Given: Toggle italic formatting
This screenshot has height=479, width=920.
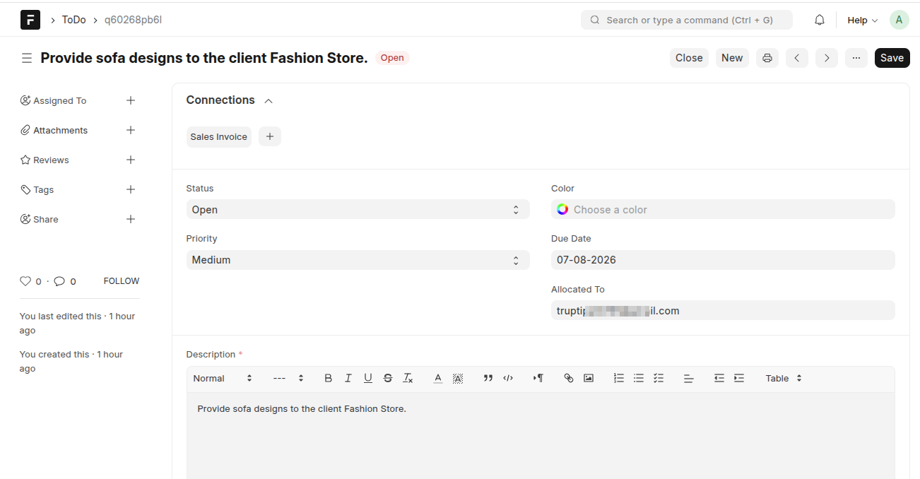Looking at the screenshot, I should (348, 379).
